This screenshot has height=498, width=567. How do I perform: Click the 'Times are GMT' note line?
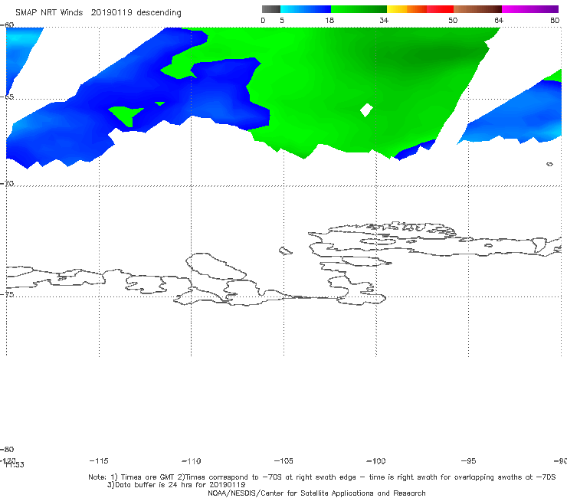tap(322, 477)
